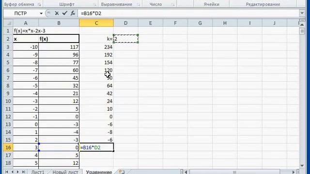The image size is (310, 174).
Task: Click in the formula bar text =B16*D2
Action: pos(91,14)
